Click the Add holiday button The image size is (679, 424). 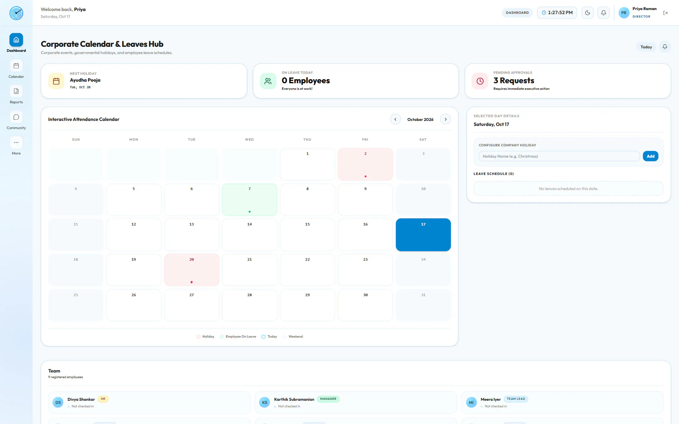[650, 156]
